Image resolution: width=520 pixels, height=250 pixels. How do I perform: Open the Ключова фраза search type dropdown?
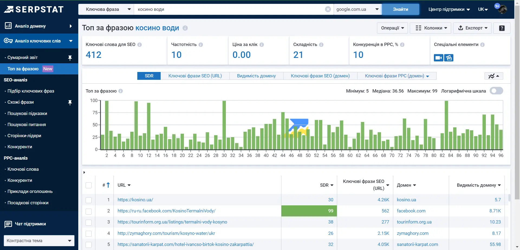click(106, 9)
